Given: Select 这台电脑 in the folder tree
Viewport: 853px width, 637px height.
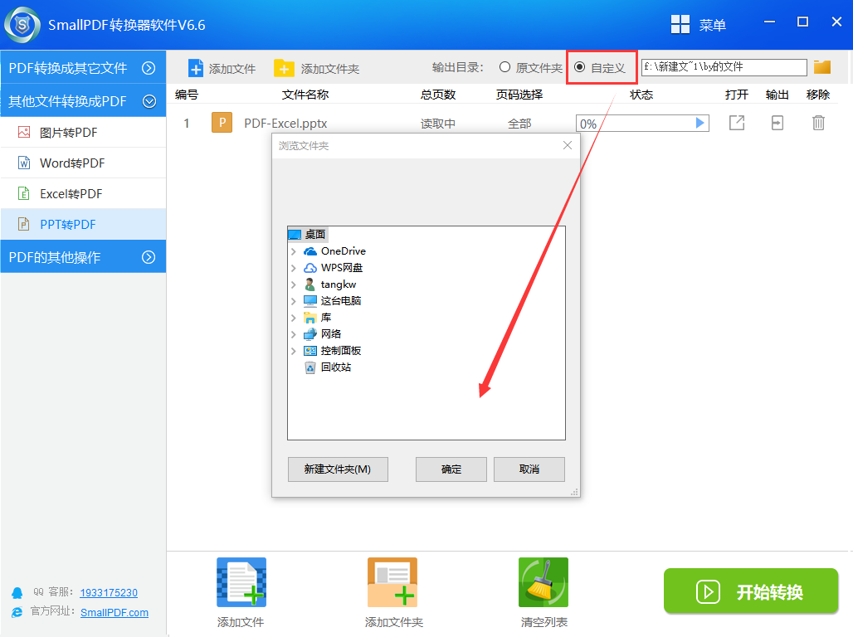Looking at the screenshot, I should coord(340,301).
